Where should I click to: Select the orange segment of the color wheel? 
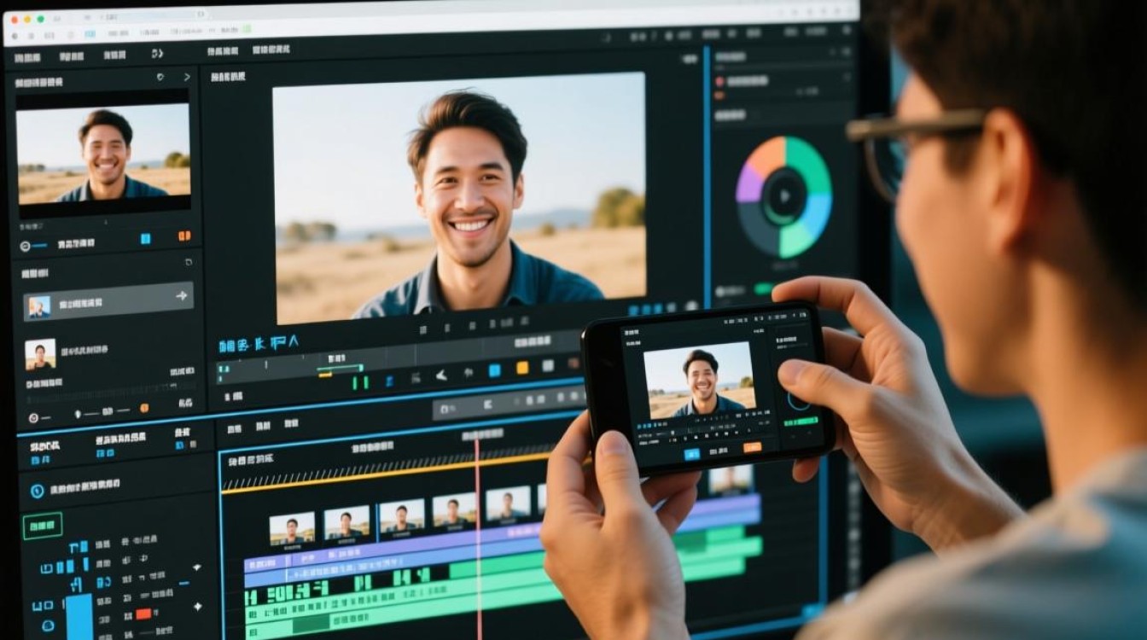(x=766, y=154)
